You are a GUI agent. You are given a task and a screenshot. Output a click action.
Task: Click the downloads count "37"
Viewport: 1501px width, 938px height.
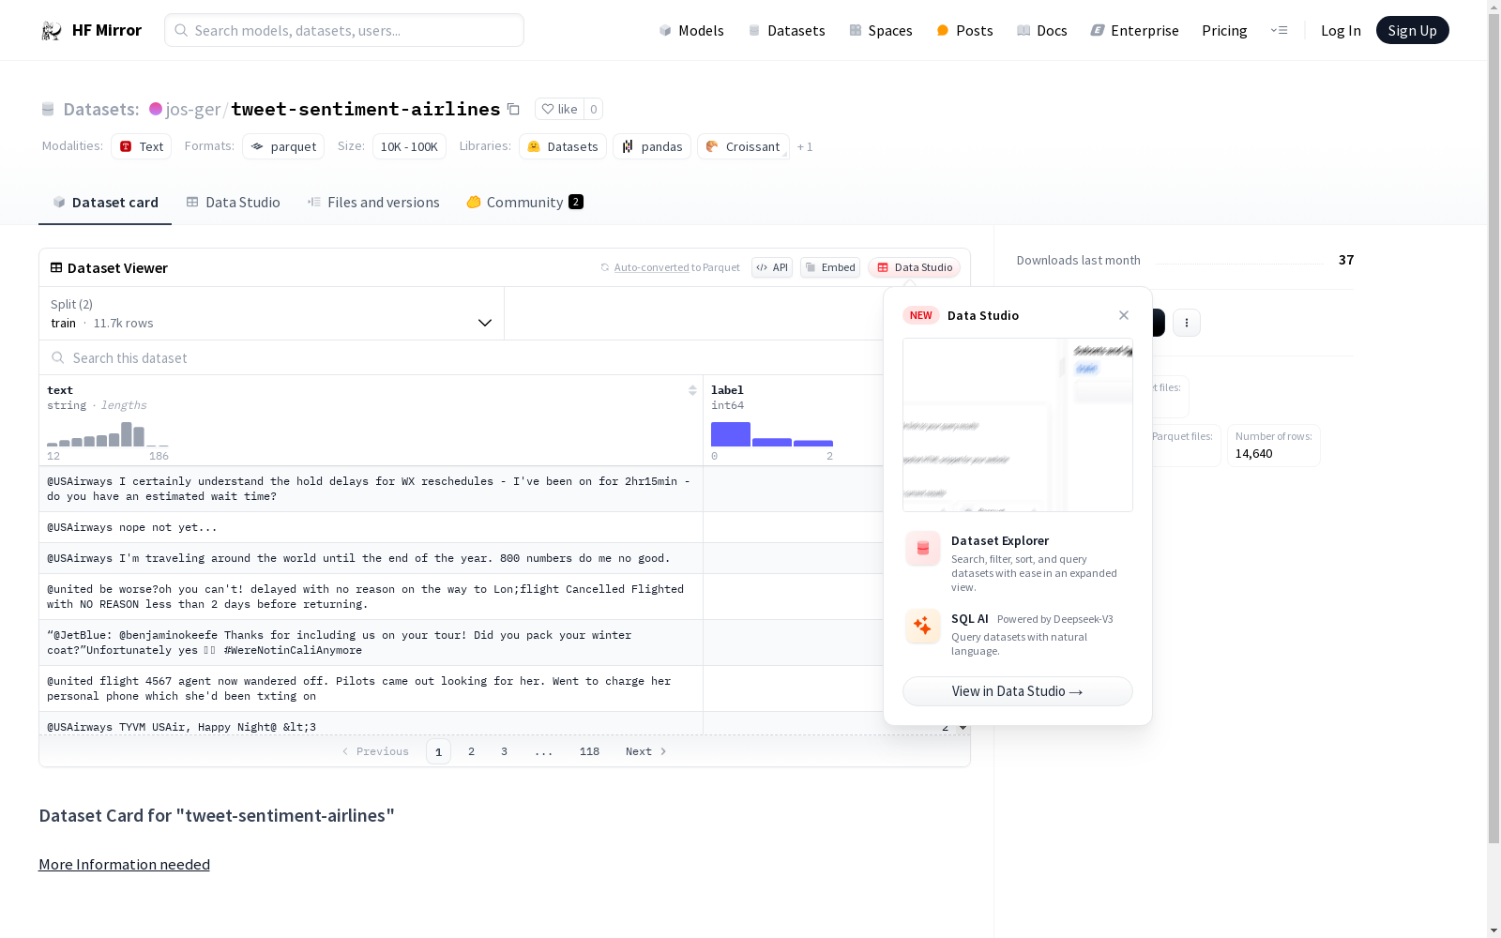(x=1346, y=260)
